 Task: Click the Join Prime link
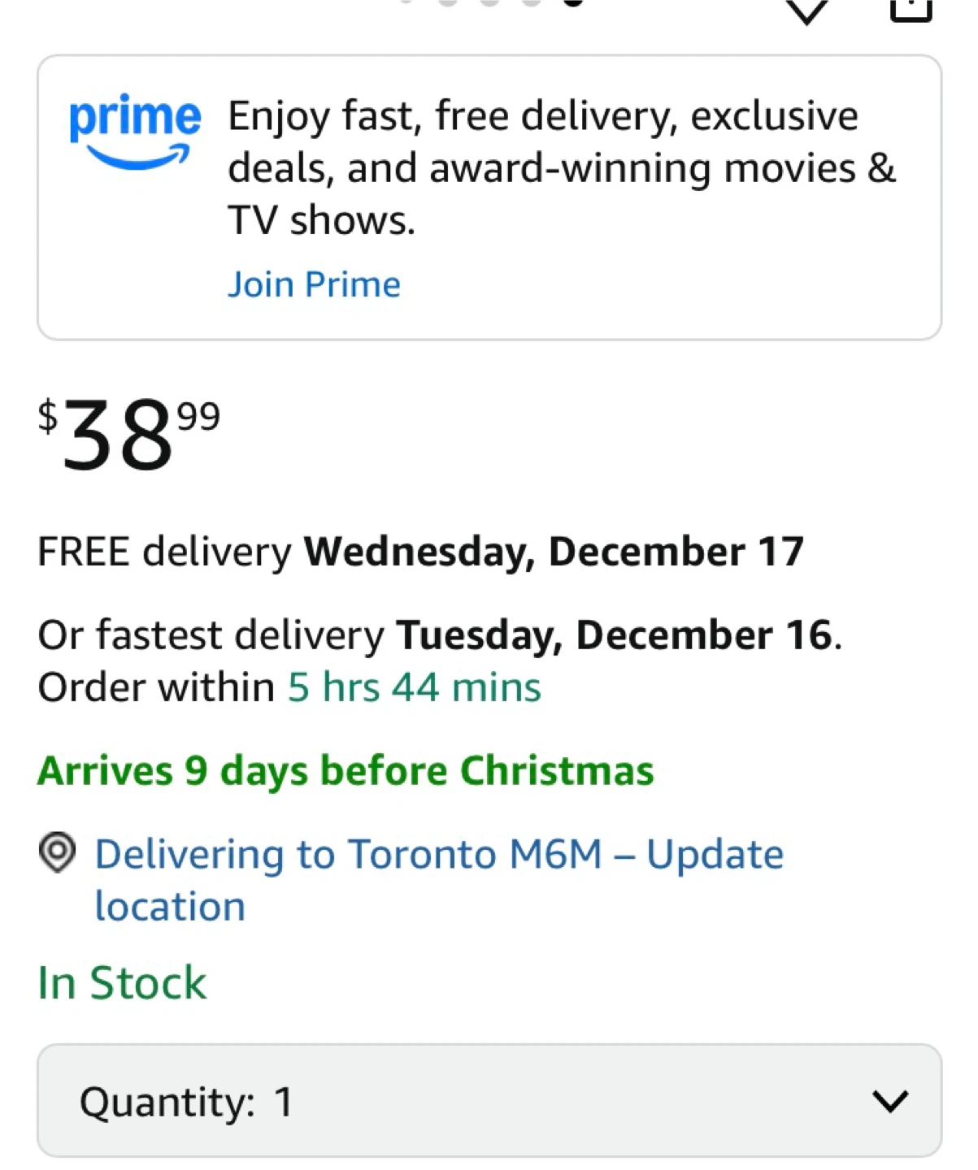pyautogui.click(x=314, y=284)
